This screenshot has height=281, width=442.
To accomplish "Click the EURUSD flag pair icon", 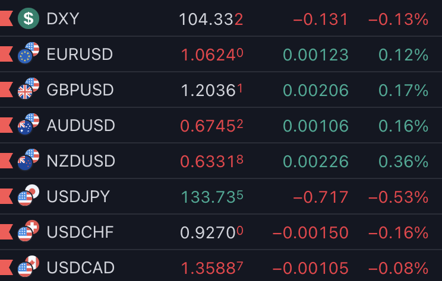I will click(29, 53).
